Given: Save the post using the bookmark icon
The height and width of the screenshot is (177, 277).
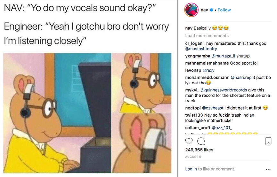Looking at the screenshot, I should point(268,141).
